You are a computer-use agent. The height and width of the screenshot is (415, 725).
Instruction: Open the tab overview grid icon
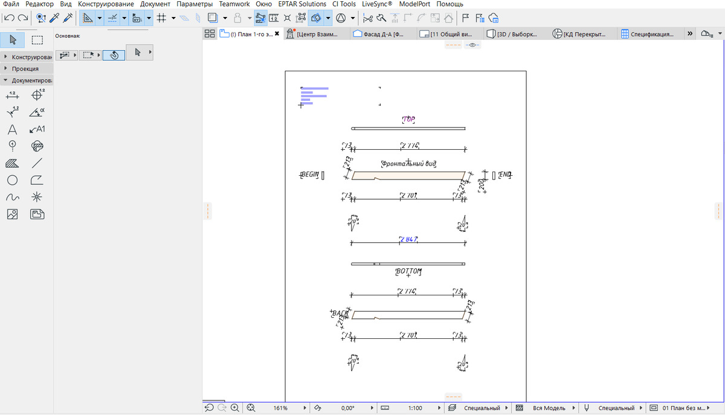pos(210,34)
